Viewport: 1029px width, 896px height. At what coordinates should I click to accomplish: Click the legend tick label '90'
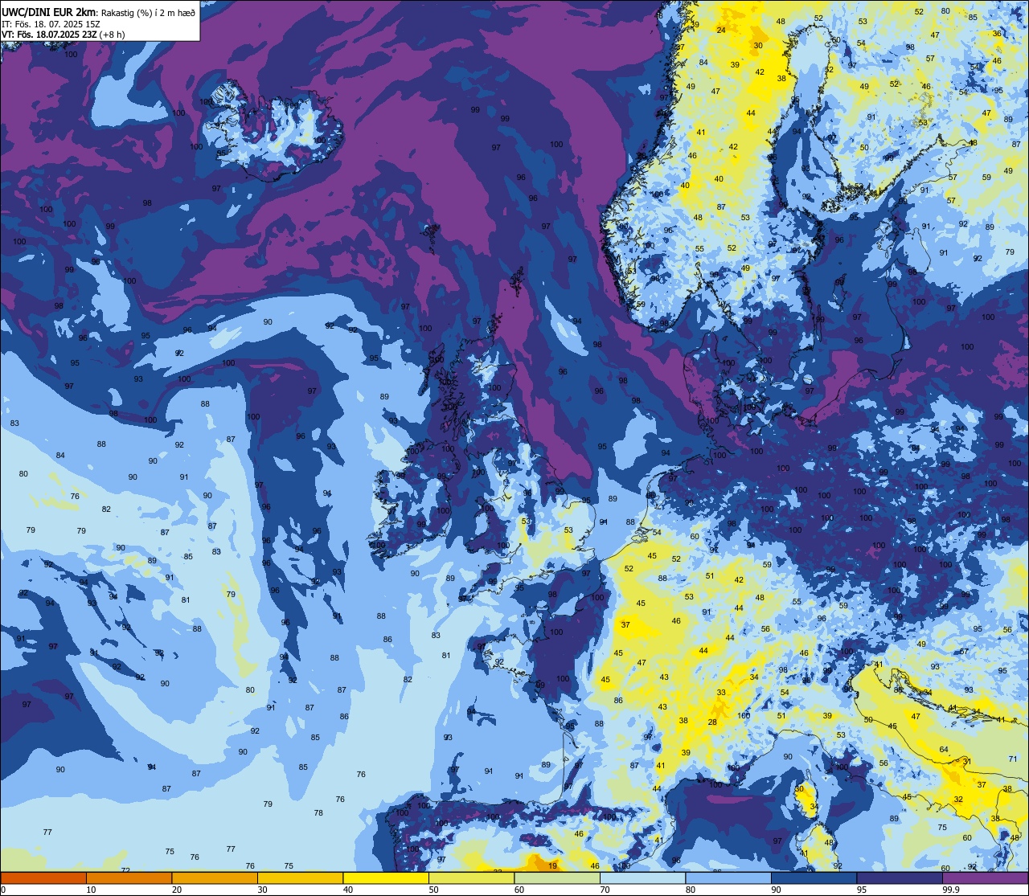(x=776, y=890)
